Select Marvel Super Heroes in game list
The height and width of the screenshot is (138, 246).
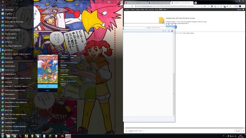12,130
